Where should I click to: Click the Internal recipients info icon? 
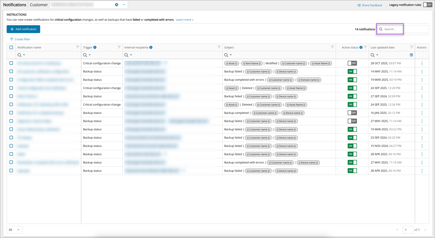click(151, 48)
